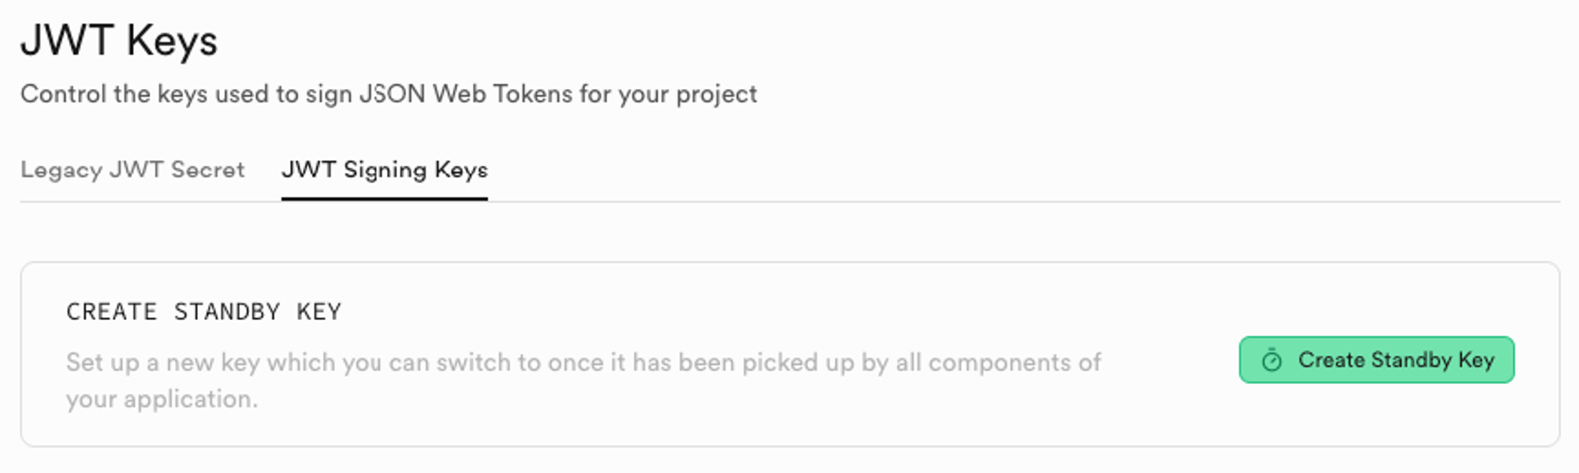Image resolution: width=1579 pixels, height=473 pixels.
Task: Click the word 'CREATE' in the card title
Action: point(111,312)
